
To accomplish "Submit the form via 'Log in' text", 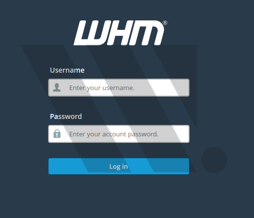I will tap(119, 167).
